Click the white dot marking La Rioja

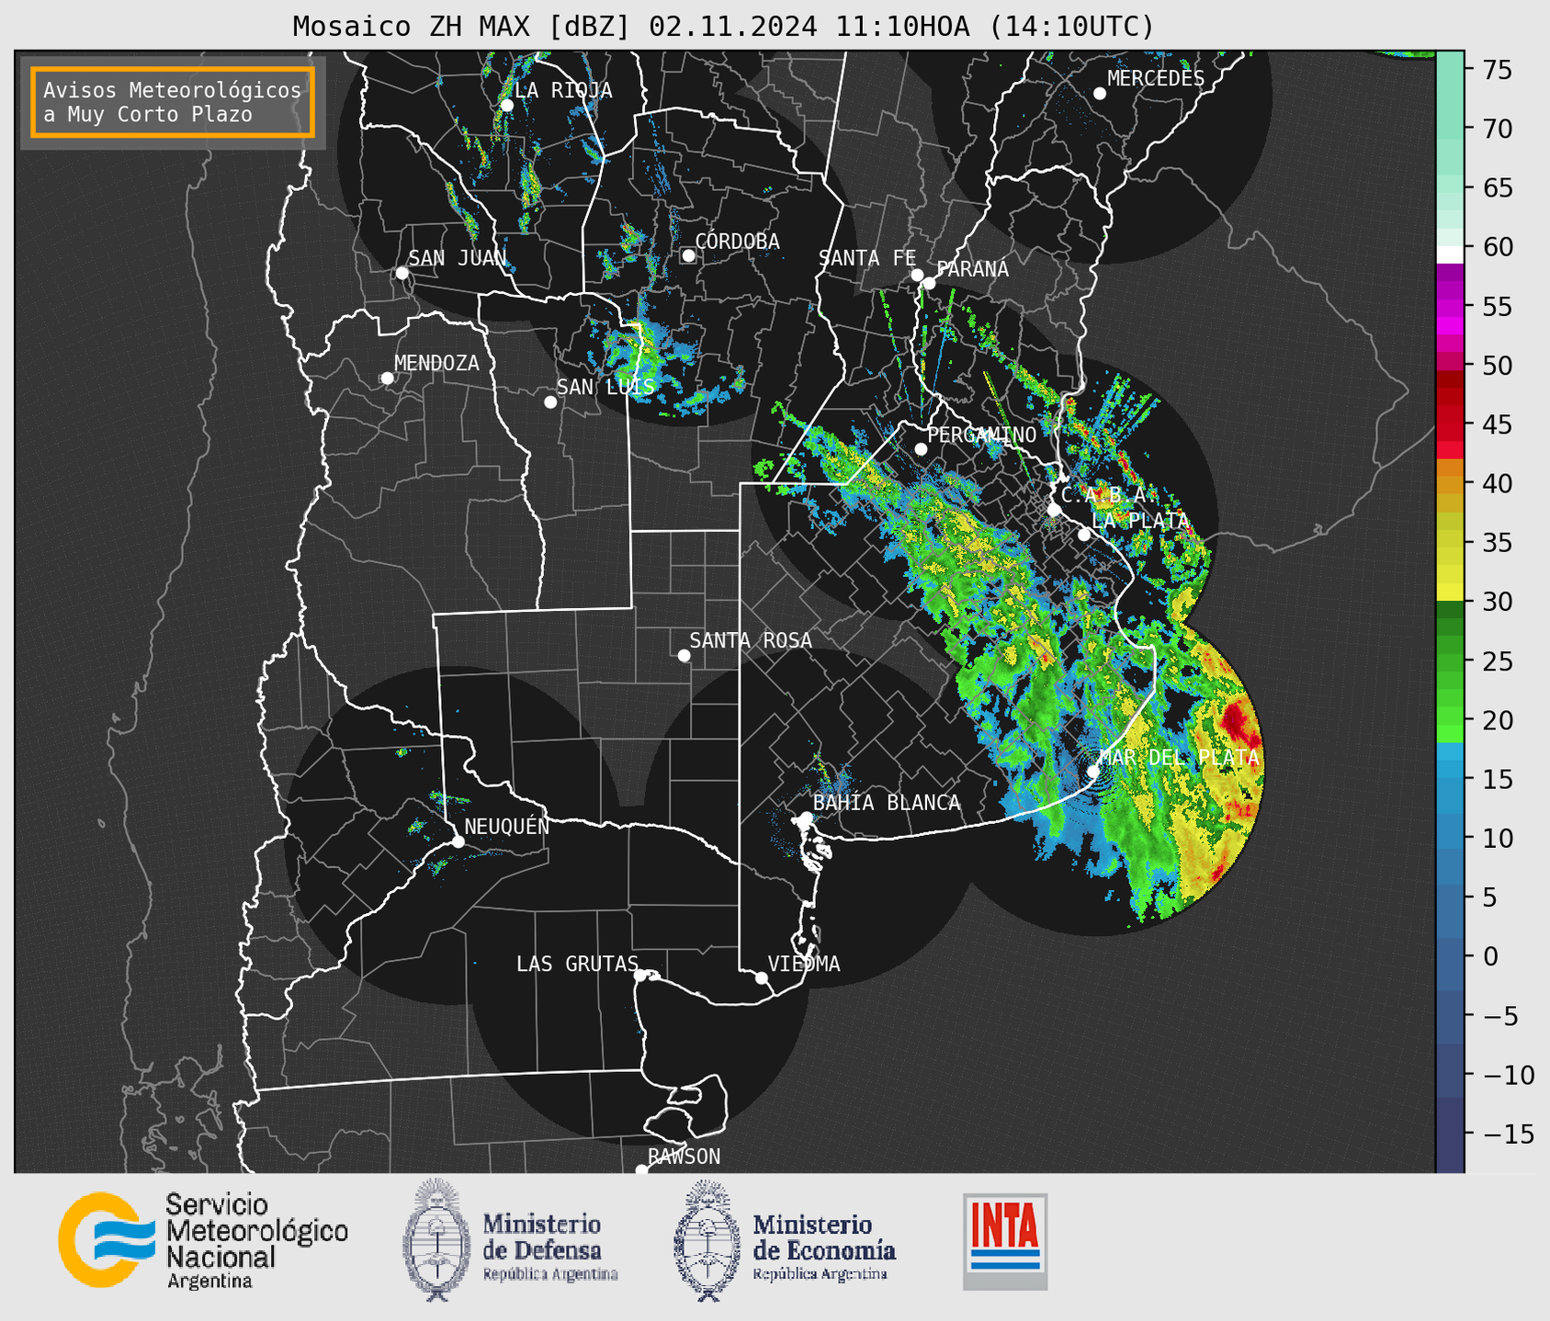pos(506,106)
